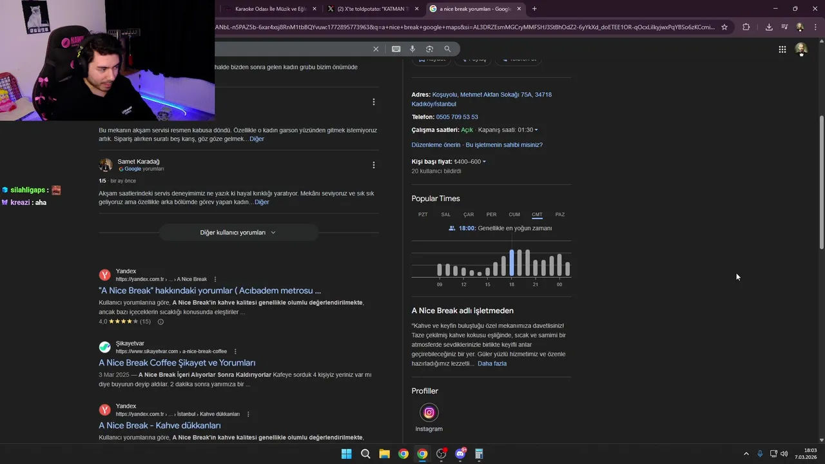Switch to the Karaoke Odası browser tab

269,9
